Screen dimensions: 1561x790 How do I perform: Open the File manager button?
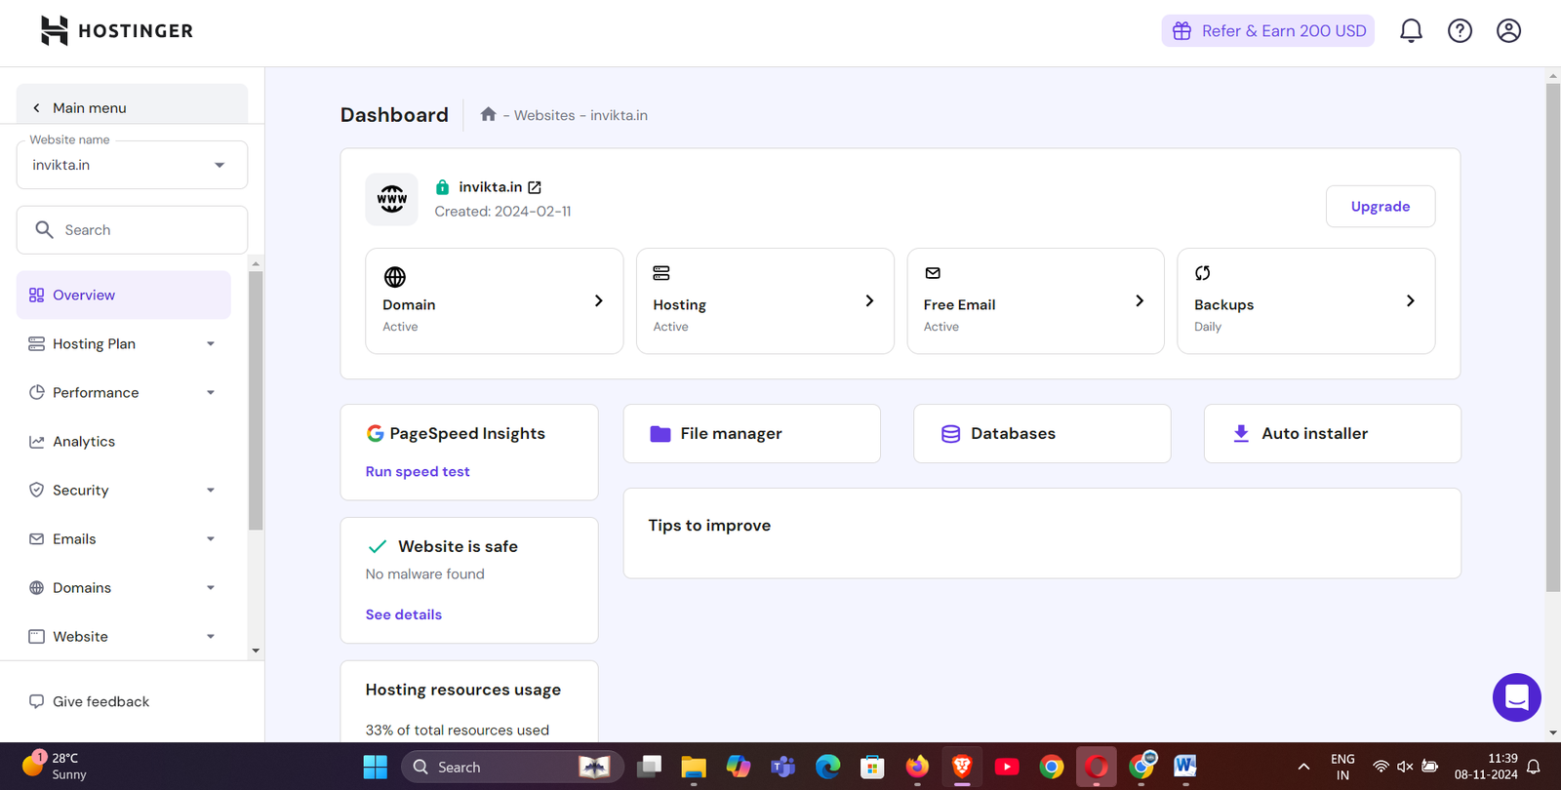(x=751, y=434)
